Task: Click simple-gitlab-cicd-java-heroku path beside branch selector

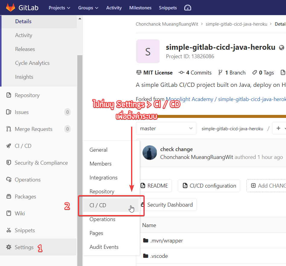Action: point(232,129)
